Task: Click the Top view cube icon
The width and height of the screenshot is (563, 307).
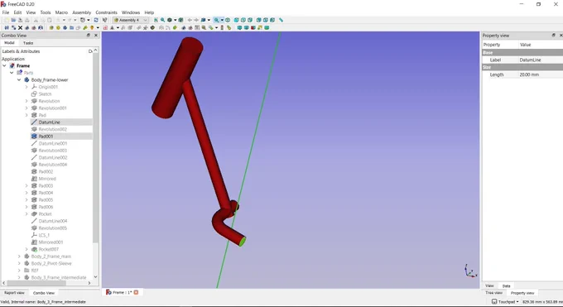Action: click(x=243, y=20)
